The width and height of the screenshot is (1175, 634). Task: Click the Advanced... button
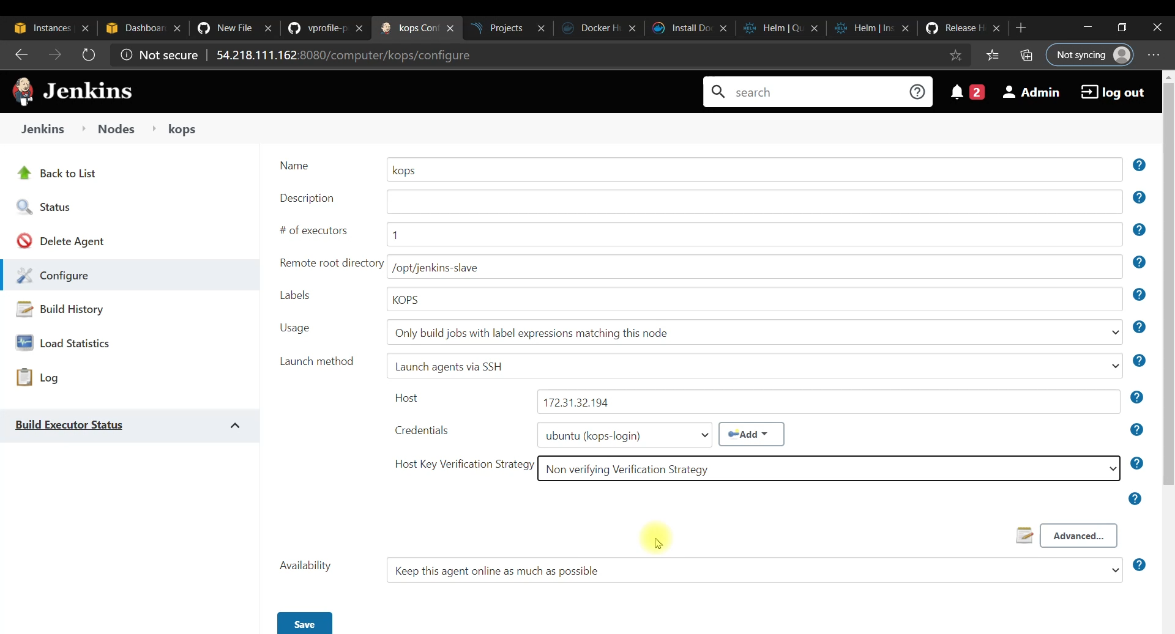click(1078, 536)
